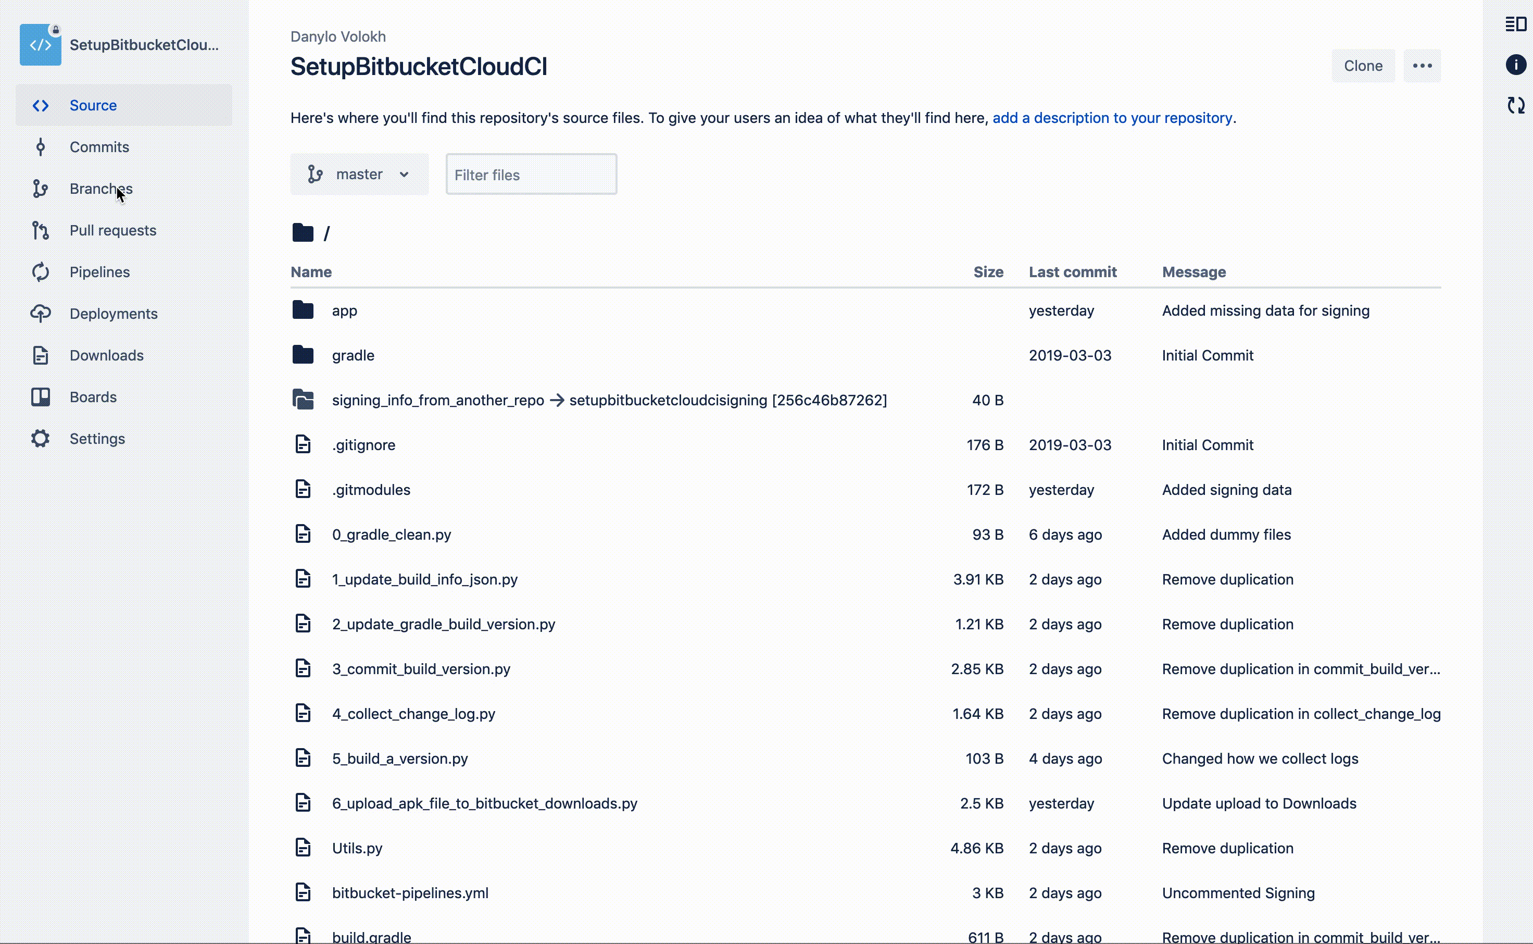
Task: Click the sync arrows icon at right edge
Action: (x=1515, y=105)
